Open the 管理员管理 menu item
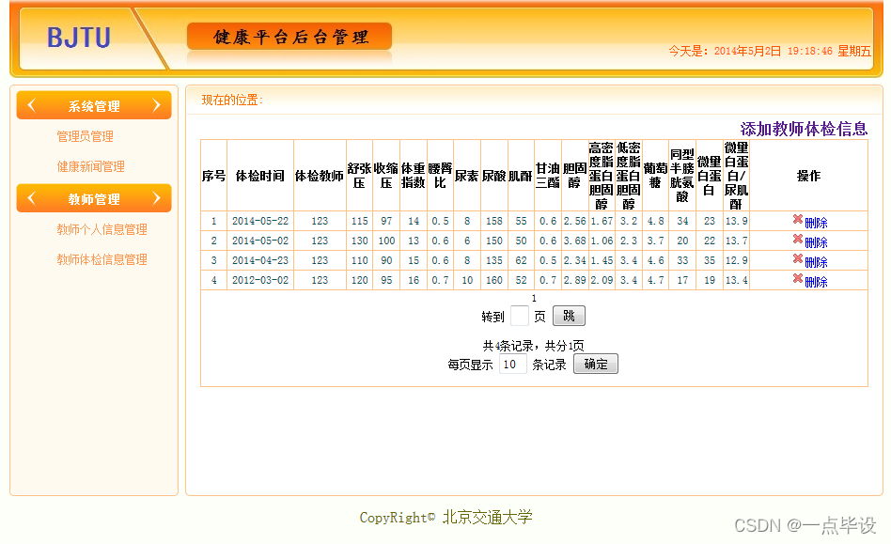Image resolution: width=891 pixels, height=544 pixels. (87, 136)
